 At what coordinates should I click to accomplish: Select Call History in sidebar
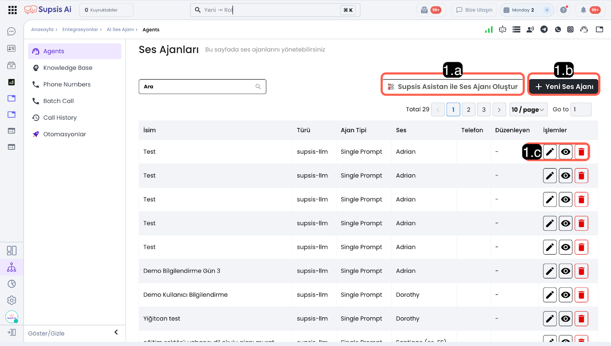(60, 118)
